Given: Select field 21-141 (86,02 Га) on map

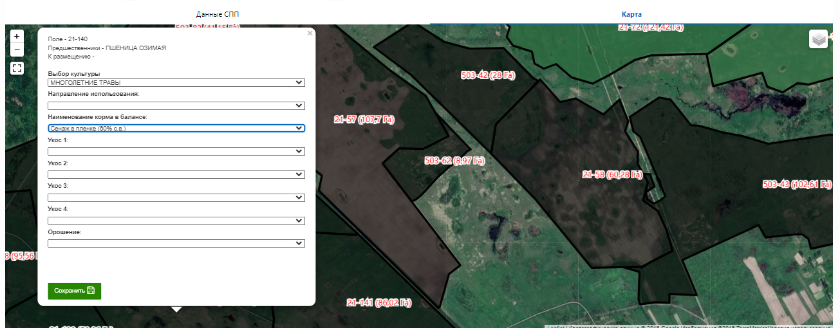Looking at the screenshot, I should pos(378,303).
